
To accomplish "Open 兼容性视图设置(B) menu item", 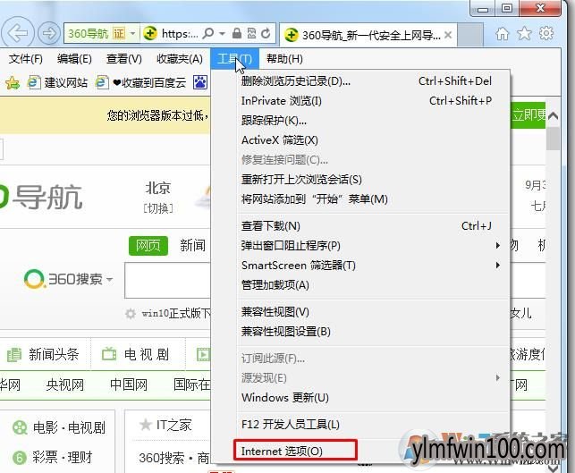I will (x=361, y=332).
